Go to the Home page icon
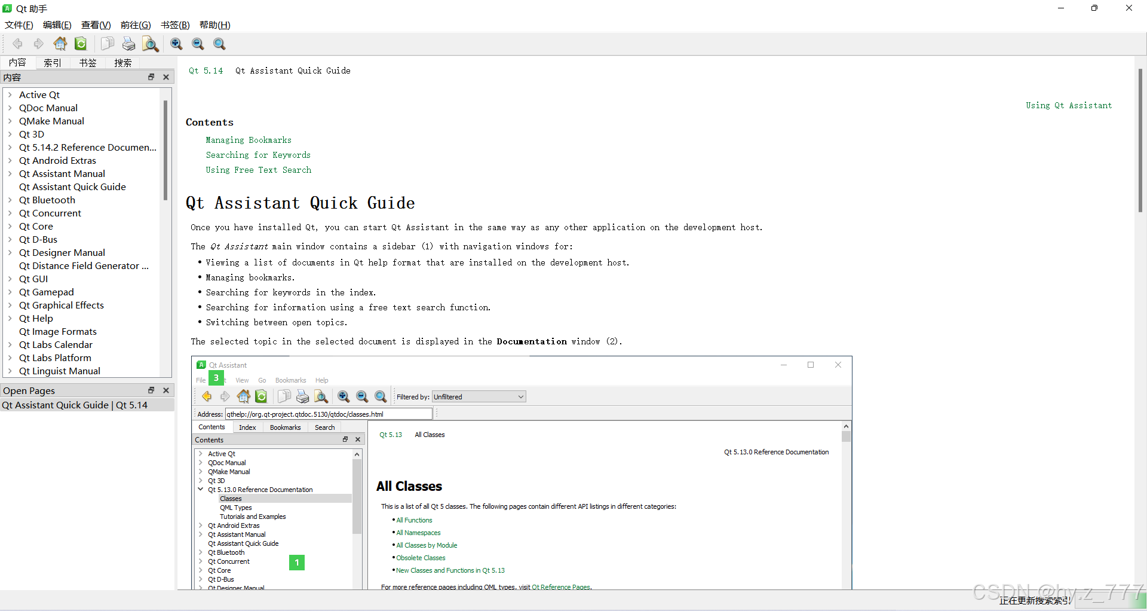This screenshot has height=611, width=1147. 60,44
